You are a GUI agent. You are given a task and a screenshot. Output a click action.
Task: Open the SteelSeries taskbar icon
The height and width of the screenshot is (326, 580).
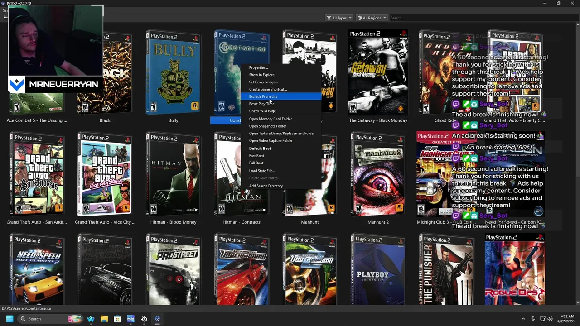coord(144,319)
